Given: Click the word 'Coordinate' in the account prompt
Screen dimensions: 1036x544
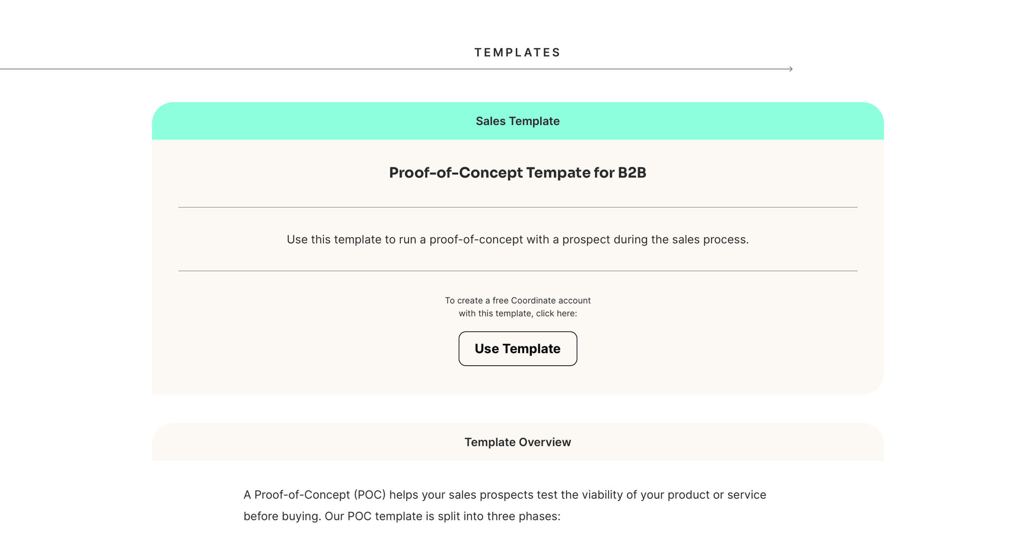Looking at the screenshot, I should [533, 300].
